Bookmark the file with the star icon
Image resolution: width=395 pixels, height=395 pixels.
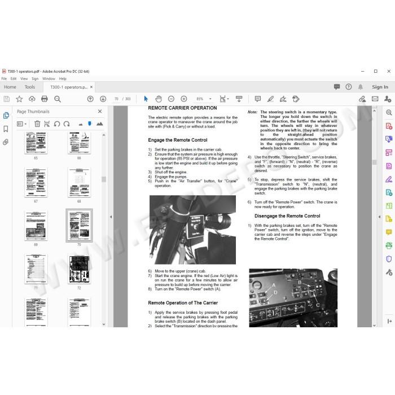click(19, 99)
